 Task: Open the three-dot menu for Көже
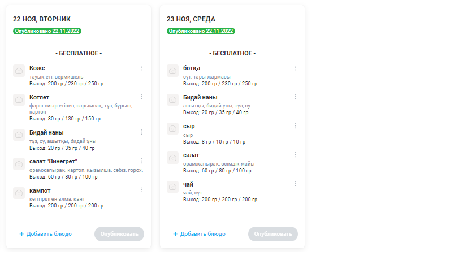point(141,68)
